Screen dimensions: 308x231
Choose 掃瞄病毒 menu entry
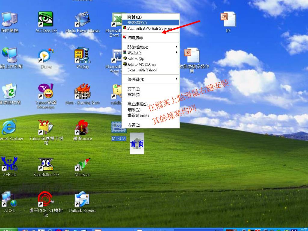tap(150, 38)
